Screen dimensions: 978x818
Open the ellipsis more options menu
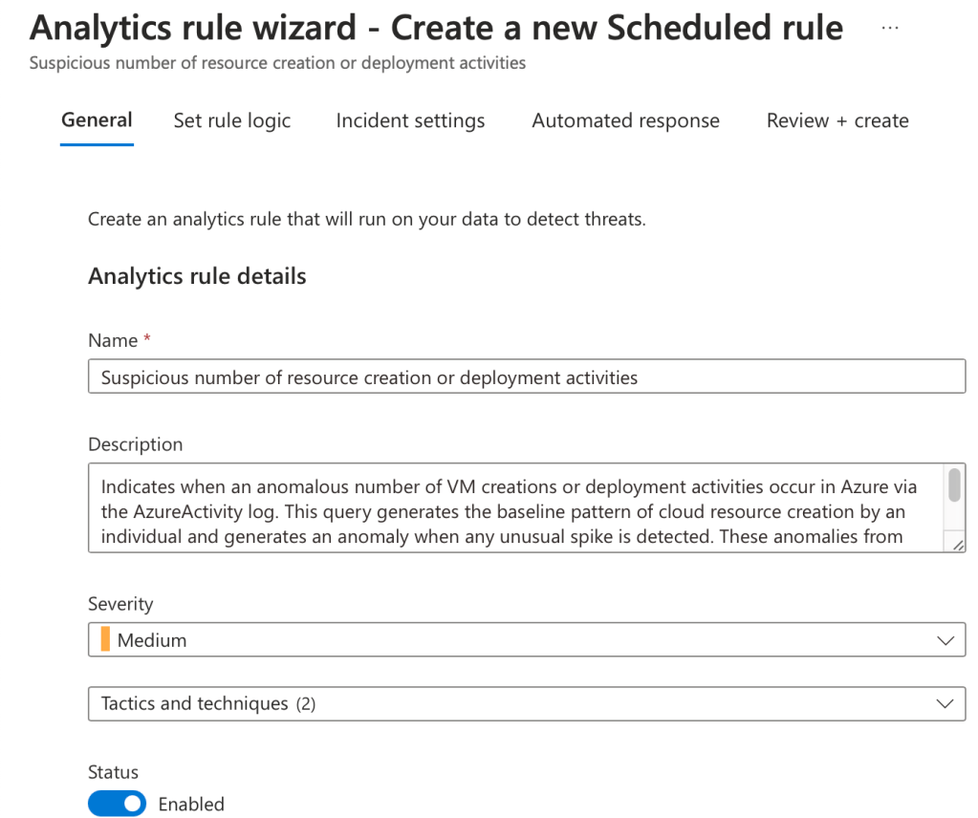click(x=890, y=28)
